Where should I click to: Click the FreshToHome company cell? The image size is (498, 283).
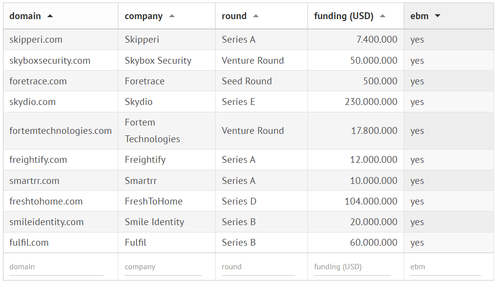point(154,202)
